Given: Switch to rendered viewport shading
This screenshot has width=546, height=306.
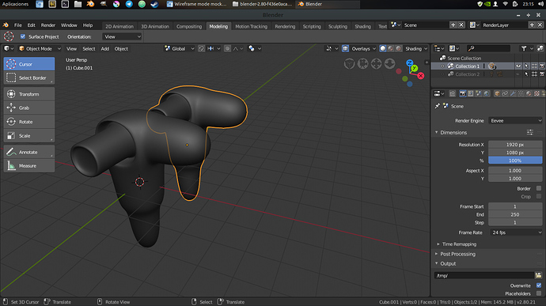Looking at the screenshot, I should (x=399, y=49).
